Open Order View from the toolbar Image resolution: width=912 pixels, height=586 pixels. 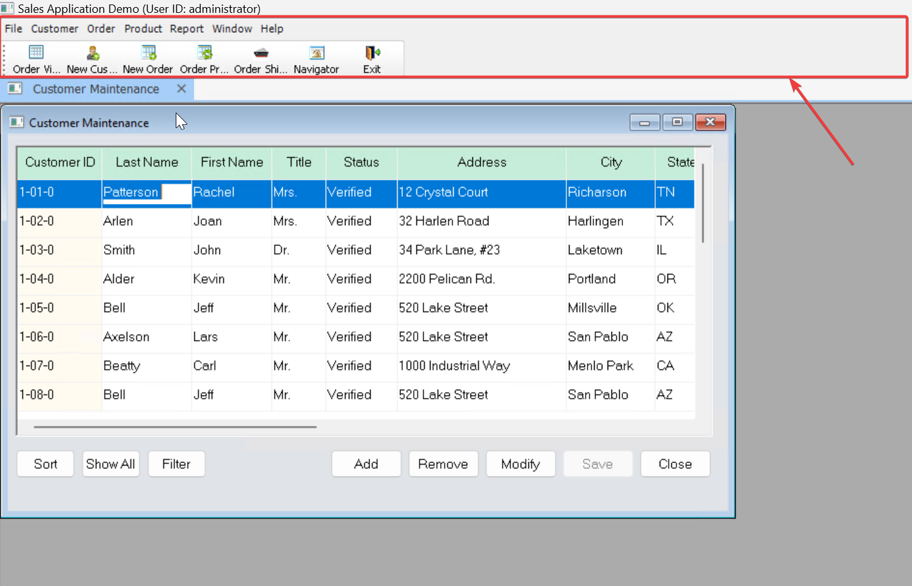[x=36, y=59]
